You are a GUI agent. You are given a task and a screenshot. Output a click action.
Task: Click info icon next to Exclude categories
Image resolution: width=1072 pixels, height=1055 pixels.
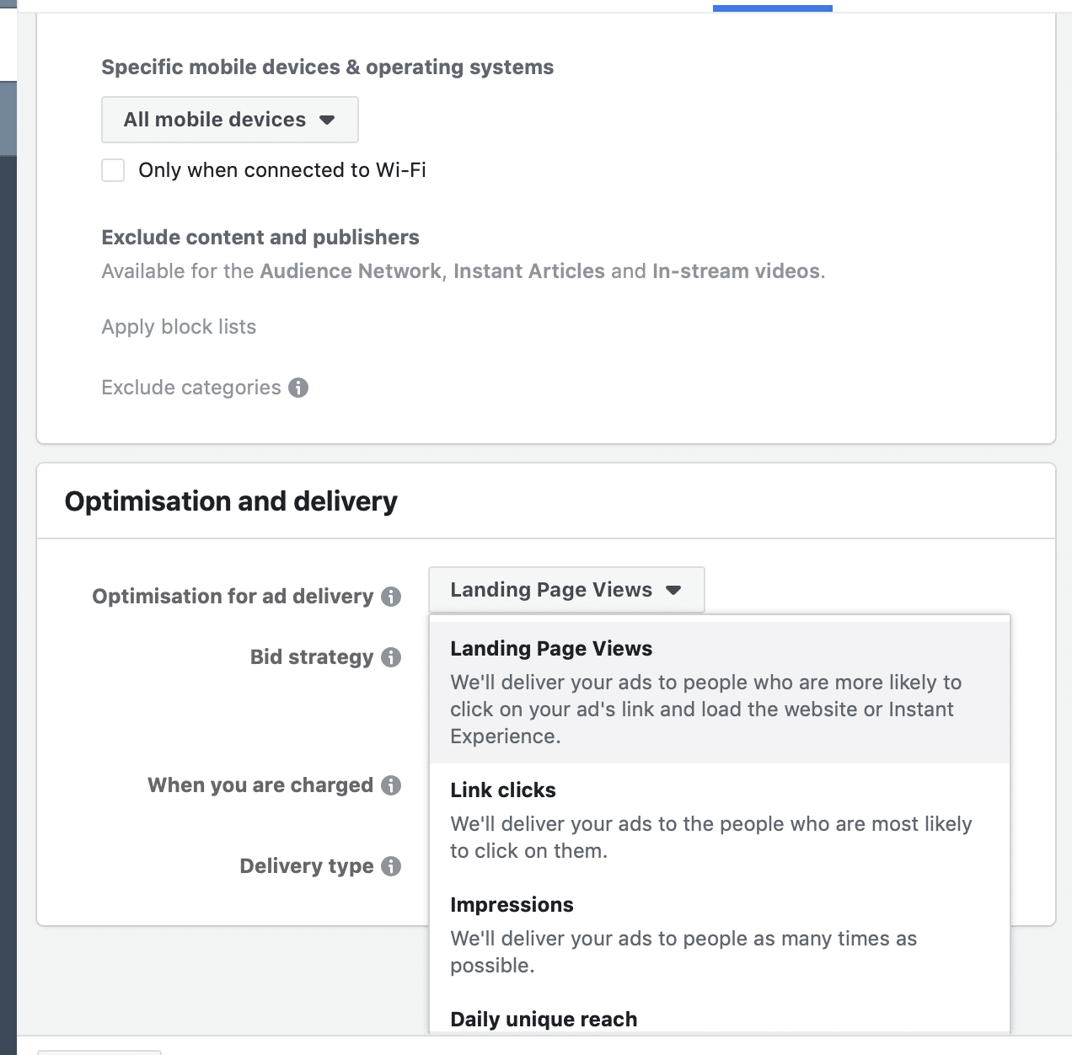point(298,388)
